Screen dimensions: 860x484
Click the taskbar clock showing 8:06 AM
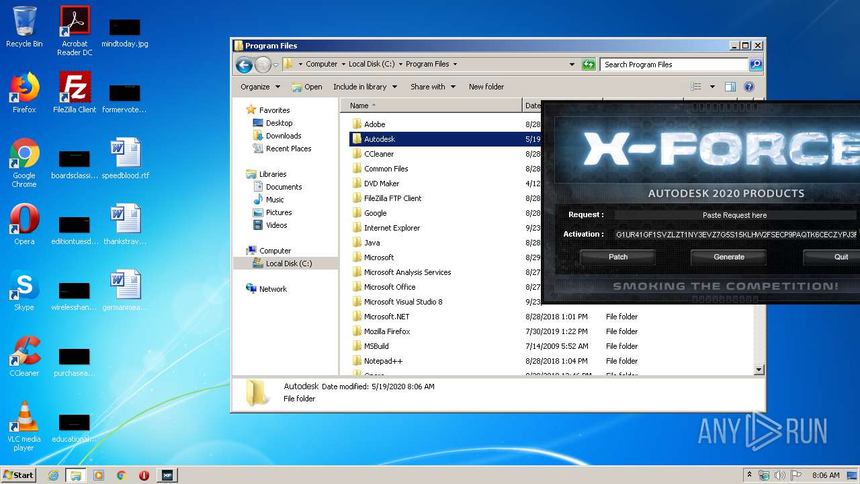(x=826, y=475)
